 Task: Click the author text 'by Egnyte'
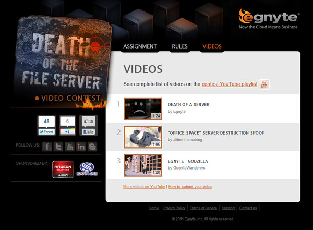tap(177, 112)
